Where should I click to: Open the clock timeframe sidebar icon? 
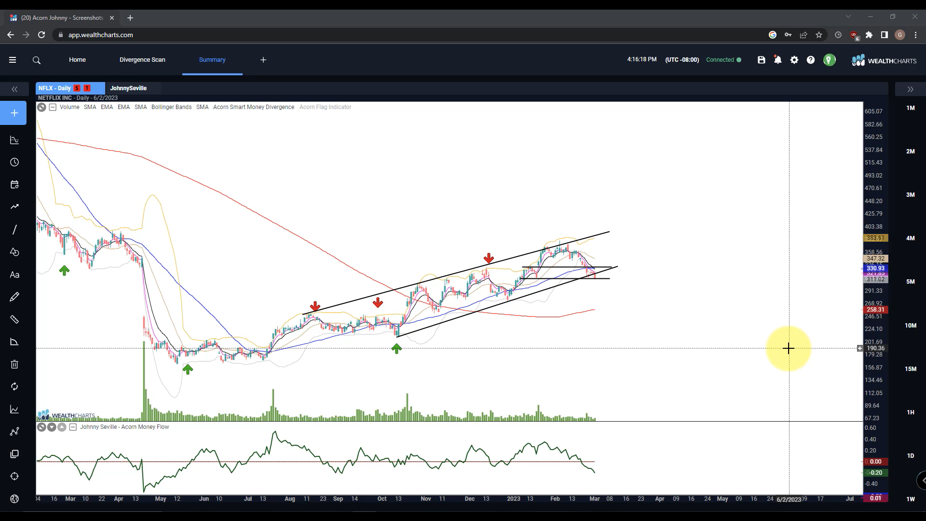point(14,162)
